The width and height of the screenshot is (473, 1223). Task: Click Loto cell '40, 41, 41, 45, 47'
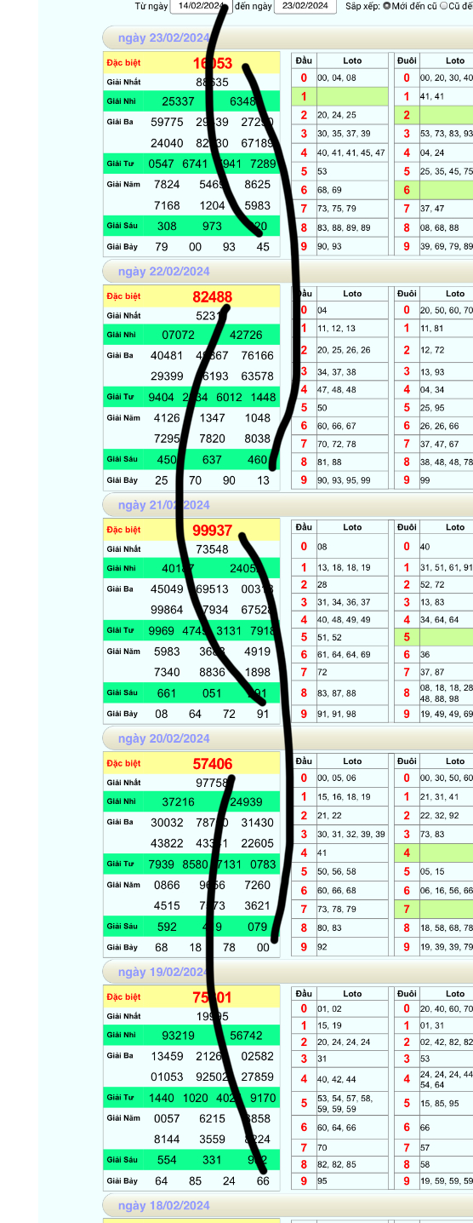[351, 152]
